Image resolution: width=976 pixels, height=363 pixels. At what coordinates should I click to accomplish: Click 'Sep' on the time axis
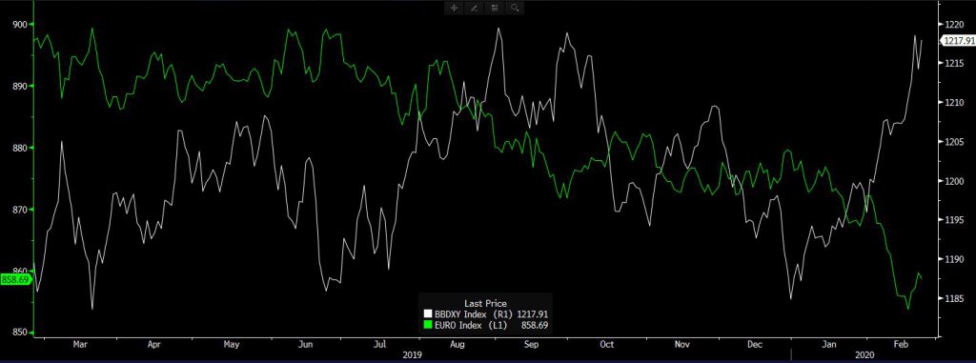[531, 344]
